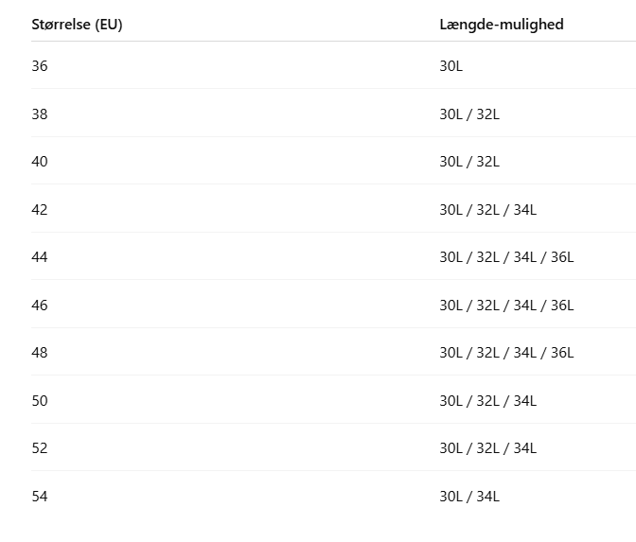
Task: Select size 38 cell
Action: [39, 114]
